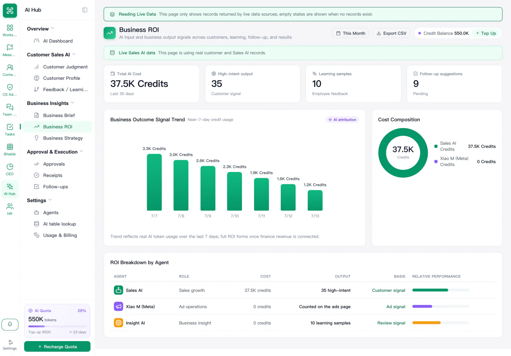Collapse the Settings section in sidebar
Screen dimensions: 511x356
[39, 200]
